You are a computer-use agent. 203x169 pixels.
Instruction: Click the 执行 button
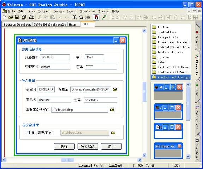tap(64, 146)
